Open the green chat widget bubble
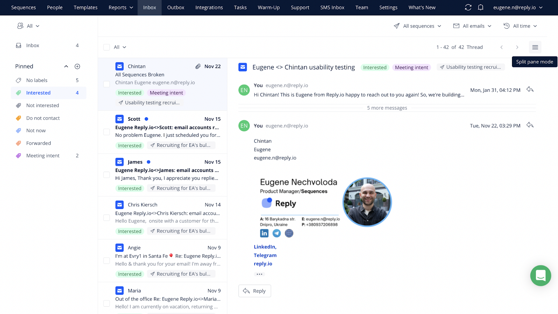This screenshot has height=314, width=558. click(540, 276)
